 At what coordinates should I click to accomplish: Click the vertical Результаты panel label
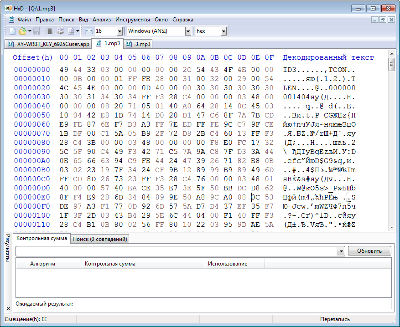point(8,248)
